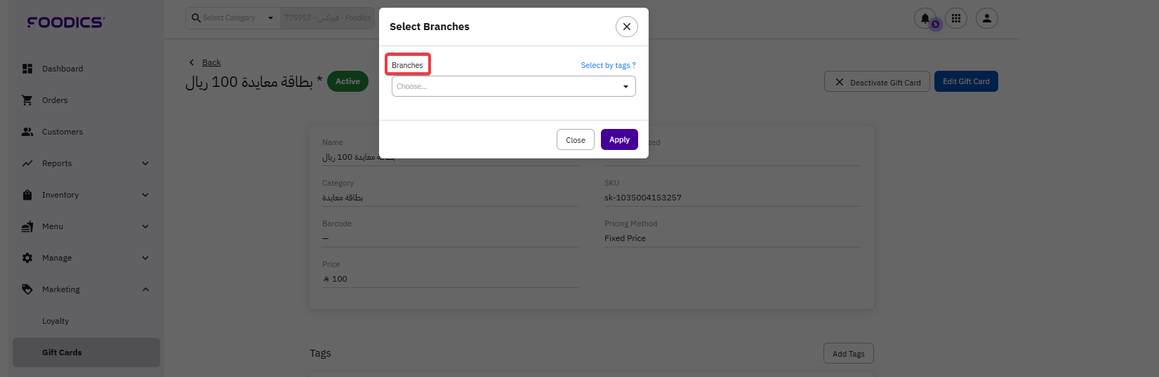
Task: Open Loyalty under Marketing
Action: click(x=55, y=321)
